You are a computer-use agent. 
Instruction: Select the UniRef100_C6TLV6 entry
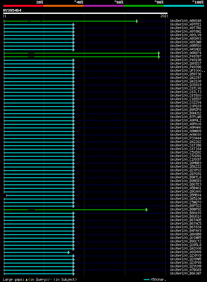186,89
